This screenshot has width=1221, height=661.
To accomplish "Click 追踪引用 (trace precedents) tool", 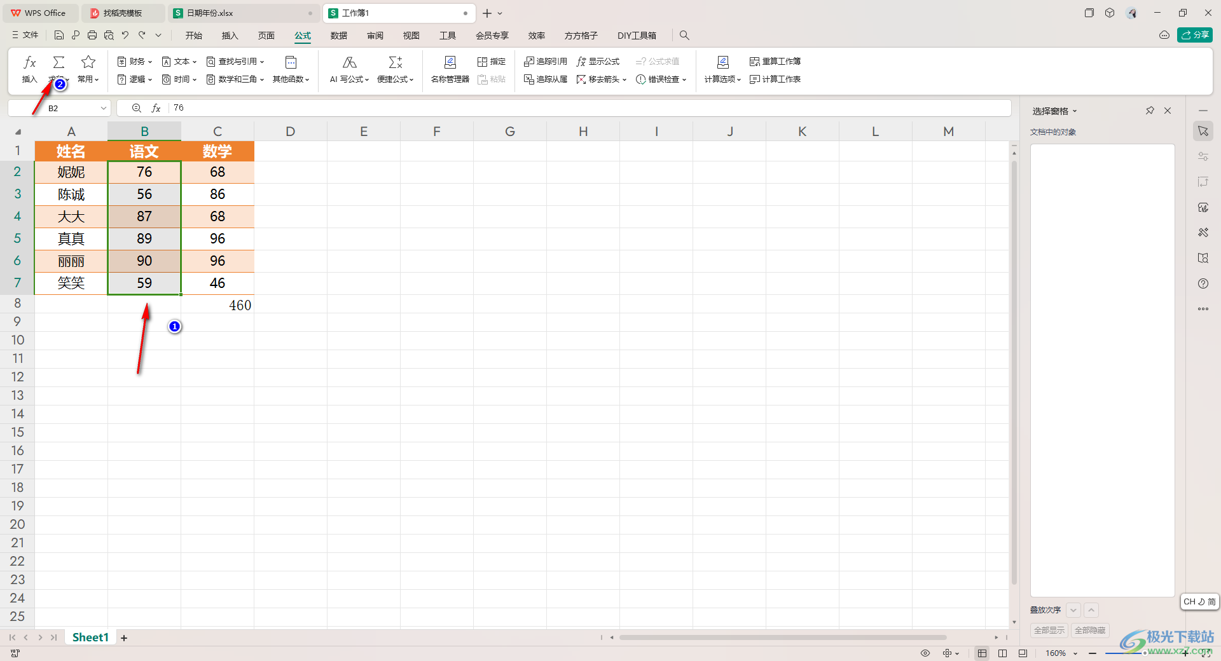I will pyautogui.click(x=546, y=62).
